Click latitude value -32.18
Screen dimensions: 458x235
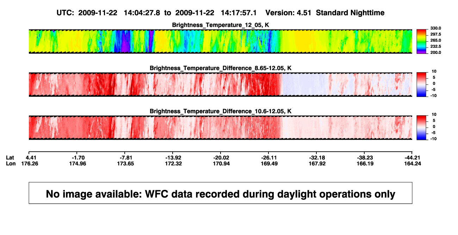click(x=317, y=157)
